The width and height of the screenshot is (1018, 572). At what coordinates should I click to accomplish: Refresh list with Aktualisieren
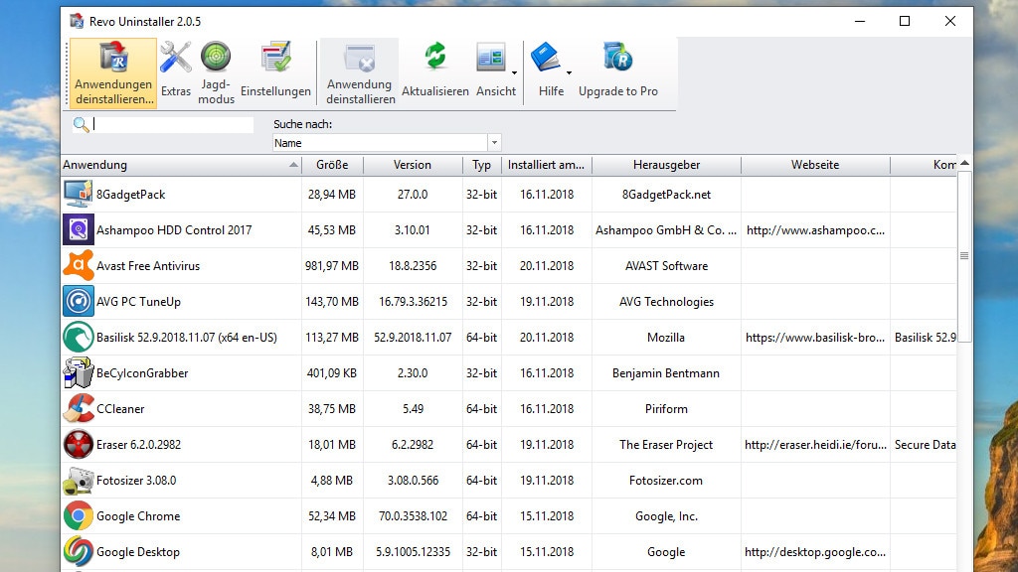[x=435, y=70]
